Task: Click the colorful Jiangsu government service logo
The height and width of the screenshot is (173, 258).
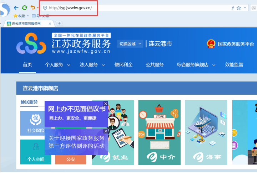Action: point(31,43)
